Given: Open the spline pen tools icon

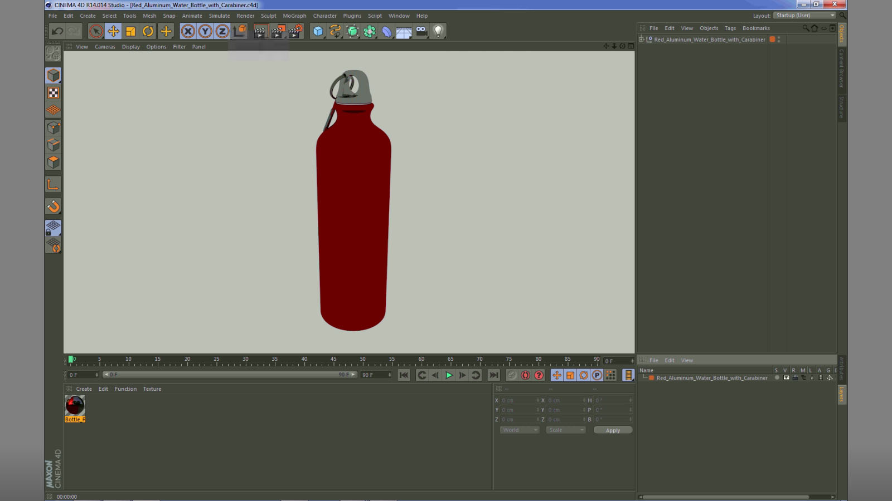Looking at the screenshot, I should click(335, 31).
